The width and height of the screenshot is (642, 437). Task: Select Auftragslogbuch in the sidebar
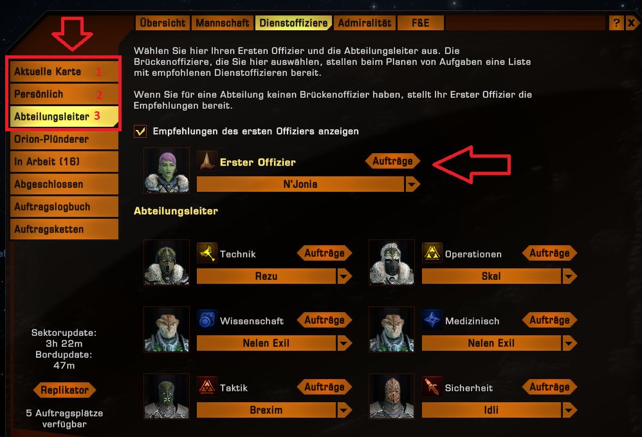(64, 207)
